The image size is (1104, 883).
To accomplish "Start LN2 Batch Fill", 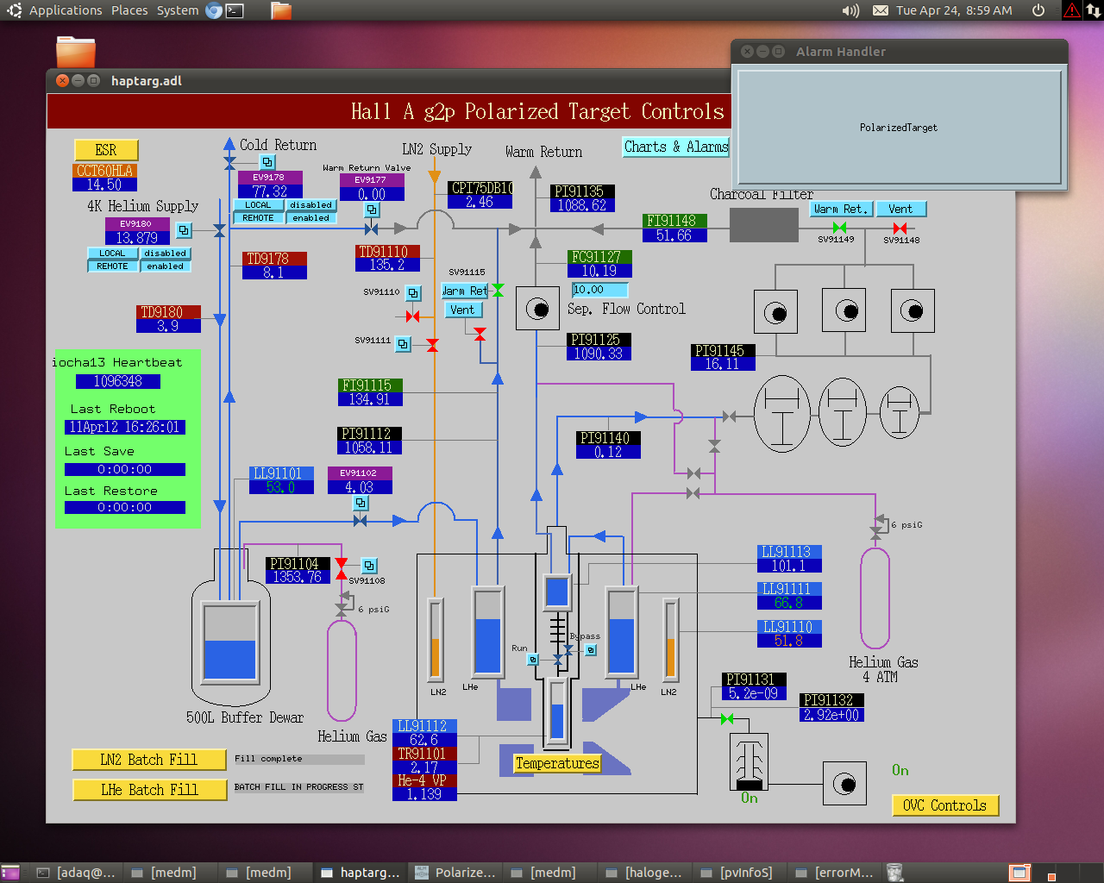I will [149, 760].
